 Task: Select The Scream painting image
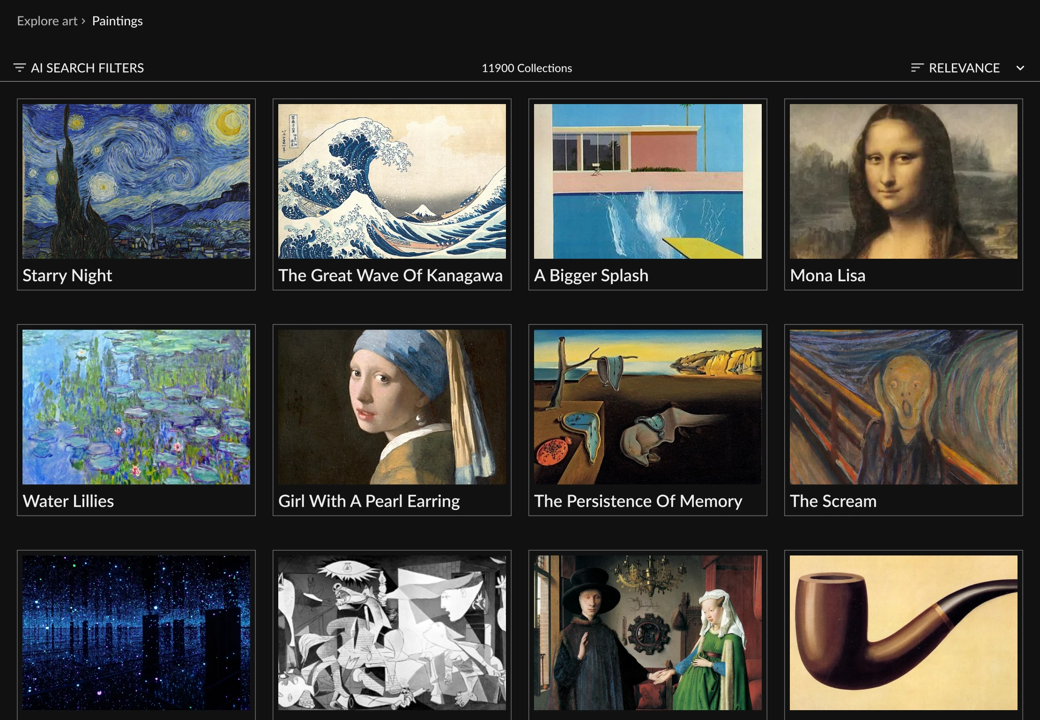coord(903,407)
